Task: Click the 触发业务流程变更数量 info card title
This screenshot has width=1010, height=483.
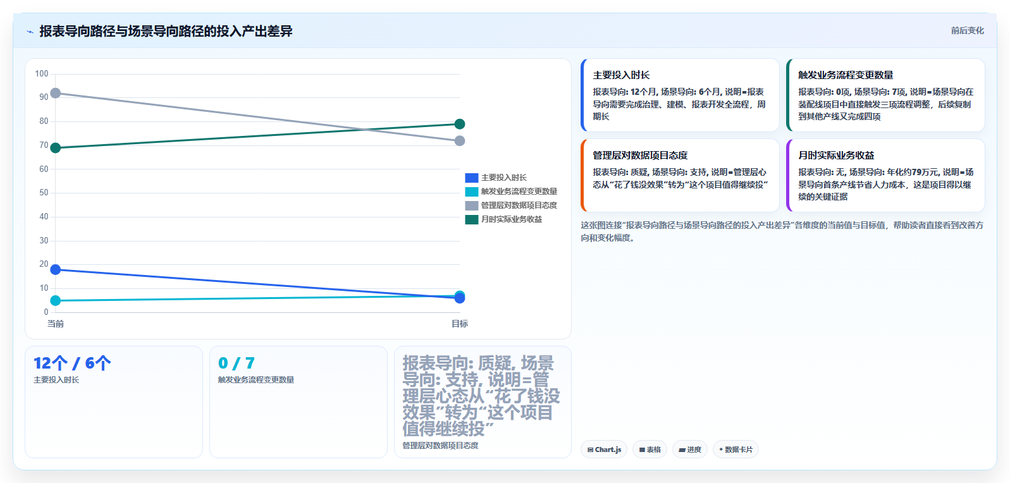Action: coord(846,75)
